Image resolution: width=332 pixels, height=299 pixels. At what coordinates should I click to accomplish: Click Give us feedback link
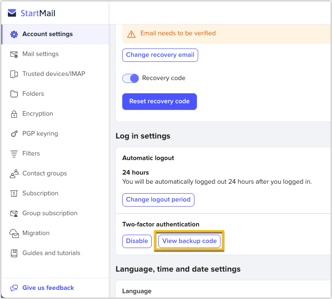[x=48, y=288]
